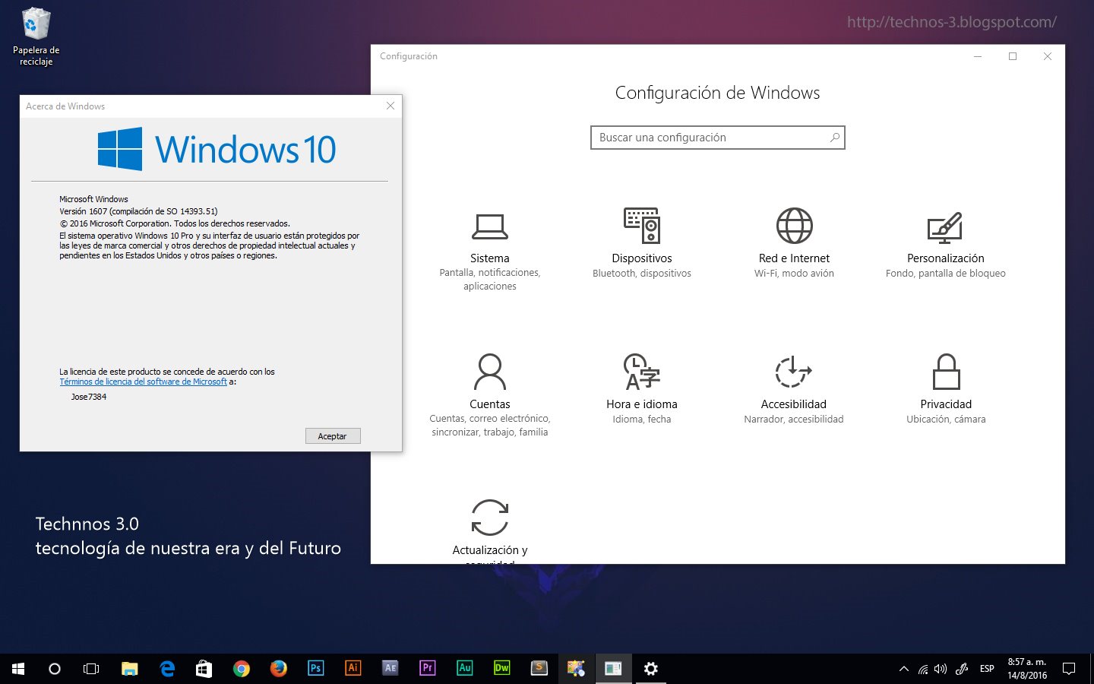Open the clock showing 8:57 a. m.
The image size is (1094, 684).
[x=1027, y=669]
